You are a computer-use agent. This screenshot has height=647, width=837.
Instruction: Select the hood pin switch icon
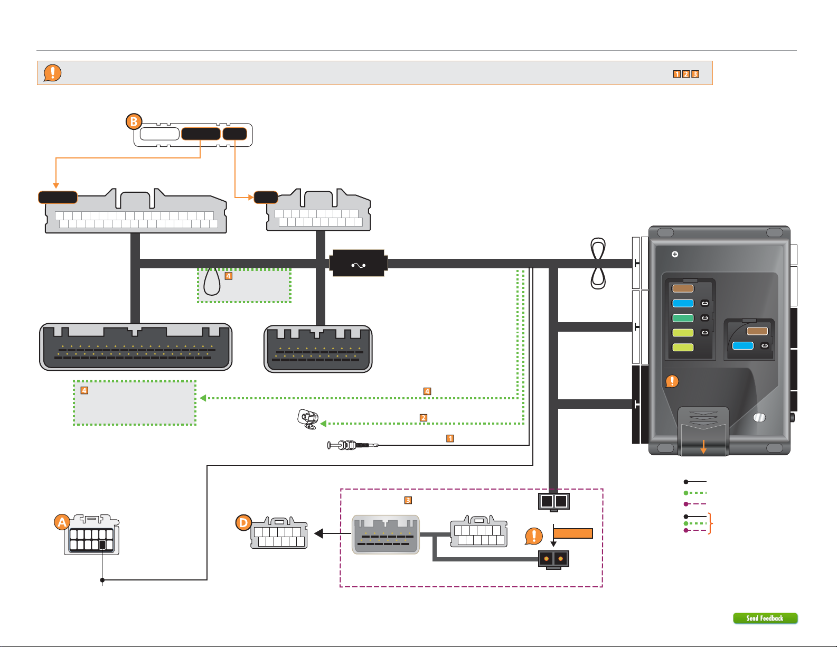[353, 445]
